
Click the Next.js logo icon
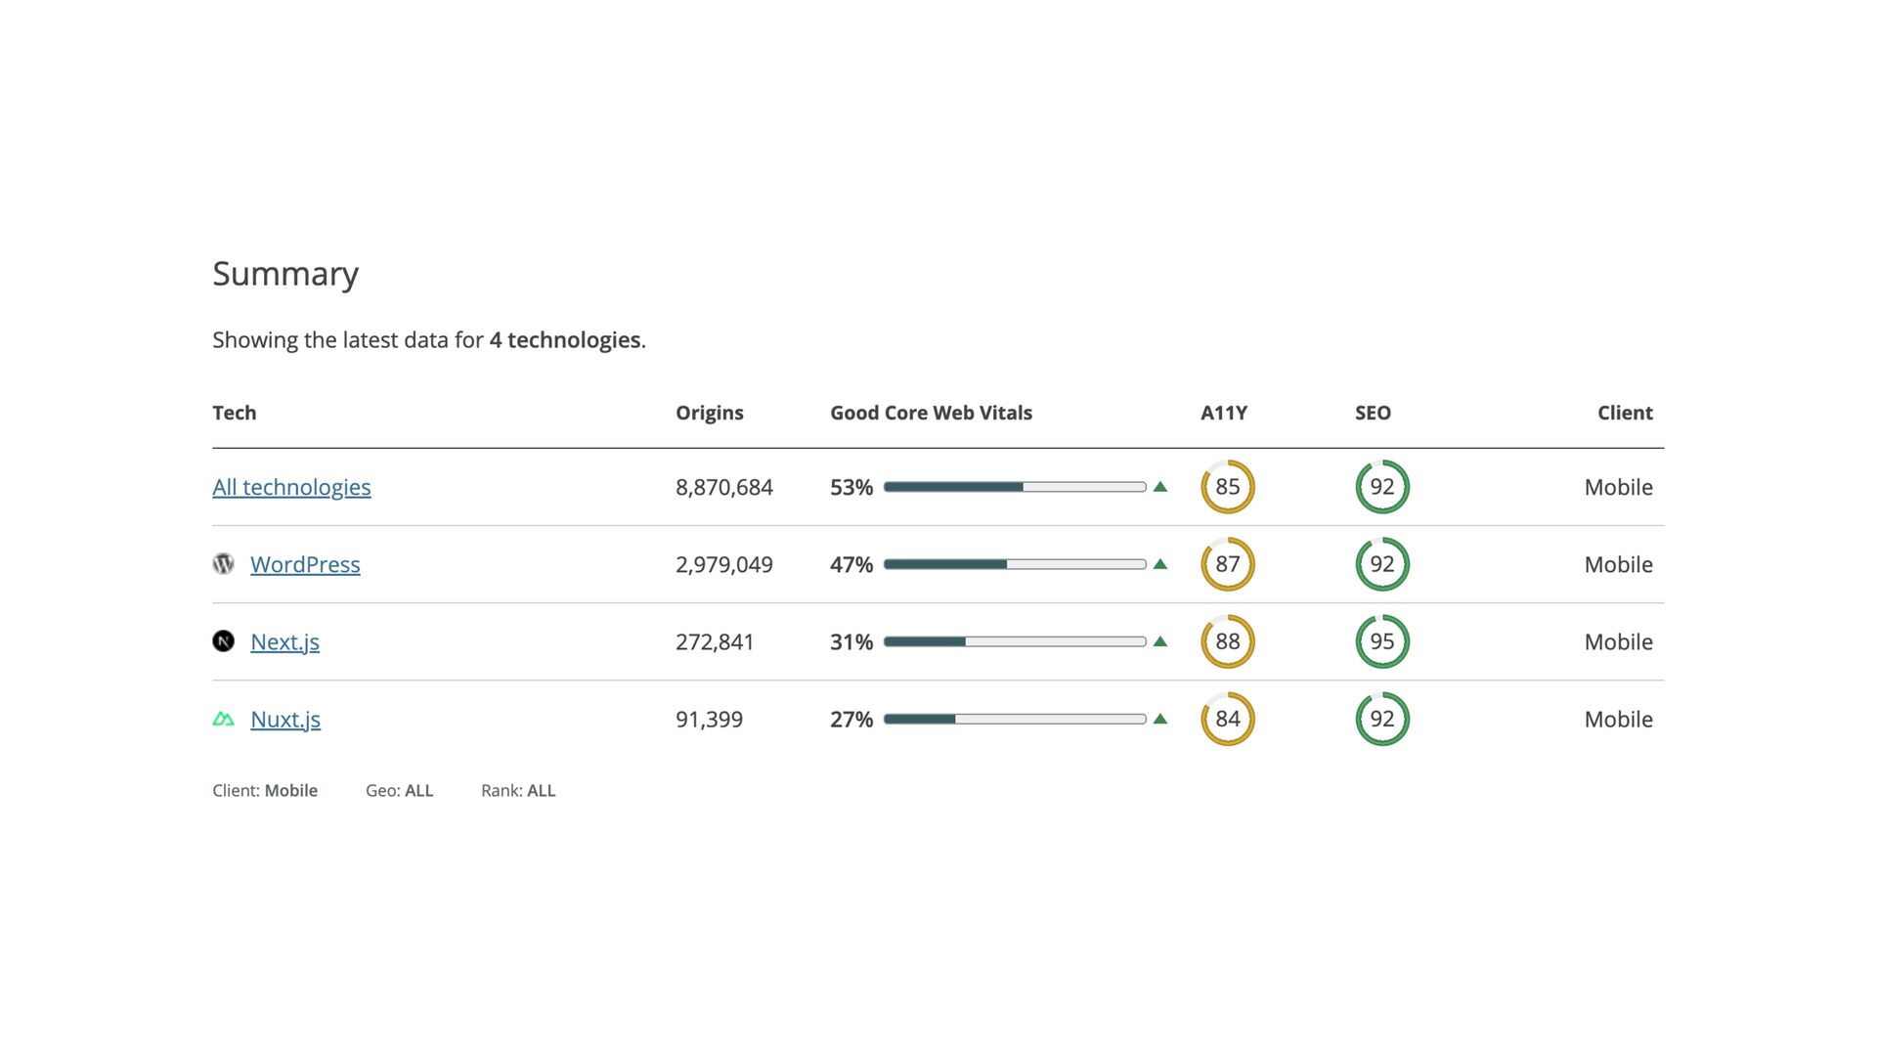pyautogui.click(x=223, y=641)
